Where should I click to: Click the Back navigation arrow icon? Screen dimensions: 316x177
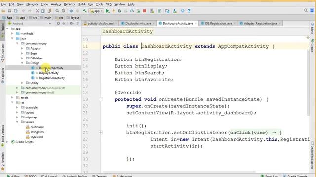tap(71, 11)
